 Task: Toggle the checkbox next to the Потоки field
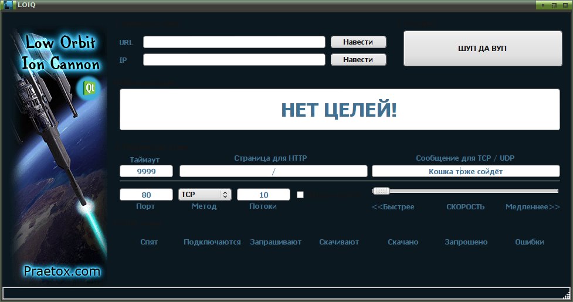300,195
